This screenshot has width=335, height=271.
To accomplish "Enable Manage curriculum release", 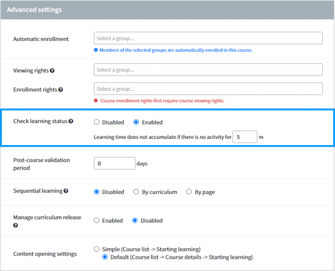I will click(96, 220).
